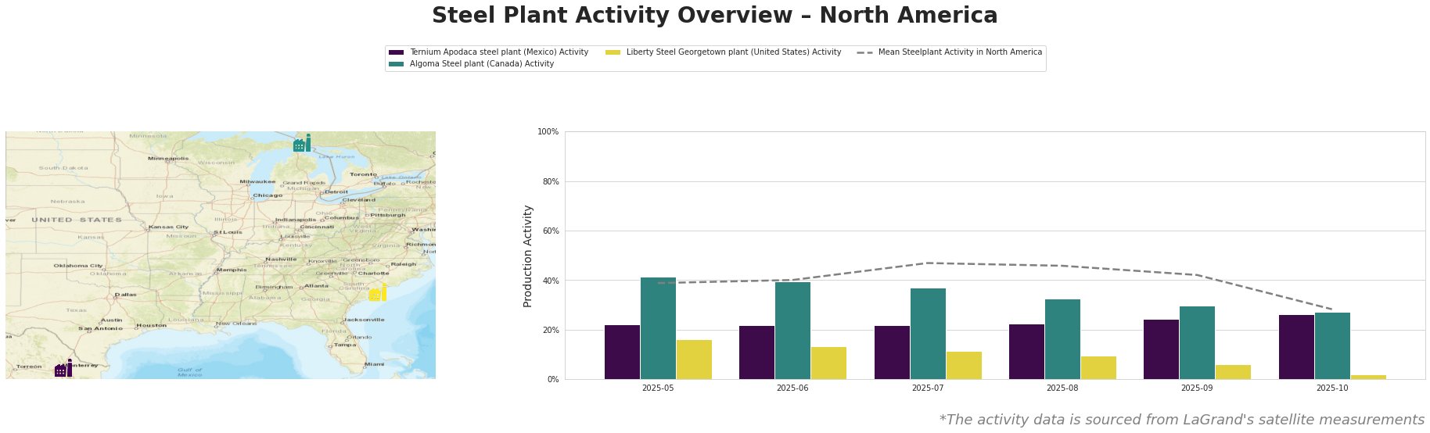Click the 100% y-axis tick label
The height and width of the screenshot is (433, 1430).
click(548, 132)
